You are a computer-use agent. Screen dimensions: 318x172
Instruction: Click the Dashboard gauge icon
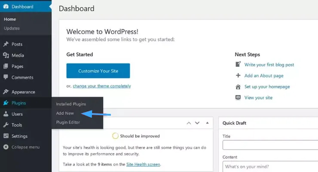tap(6, 6)
